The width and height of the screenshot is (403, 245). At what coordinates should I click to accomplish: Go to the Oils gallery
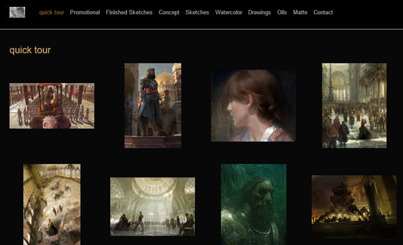pyautogui.click(x=282, y=13)
